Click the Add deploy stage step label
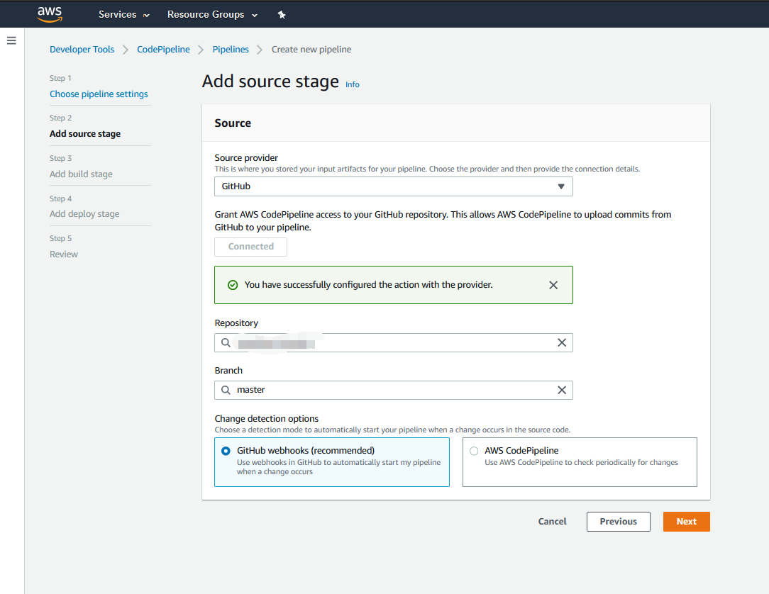 pos(84,213)
